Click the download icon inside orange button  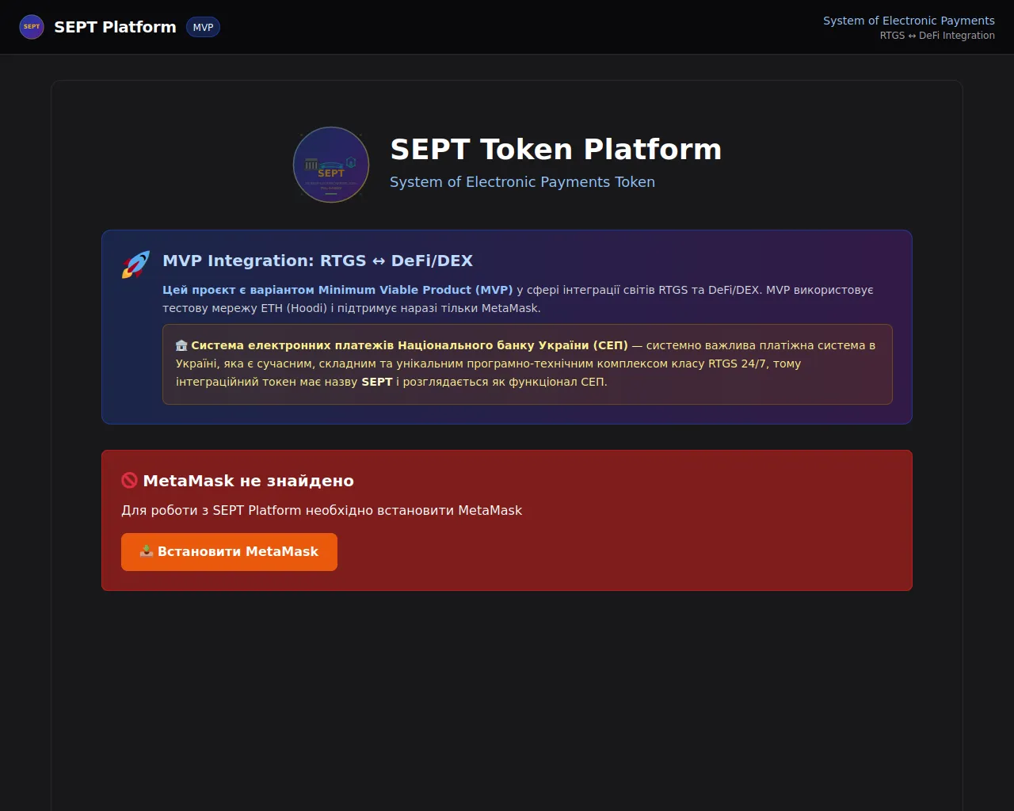point(147,551)
